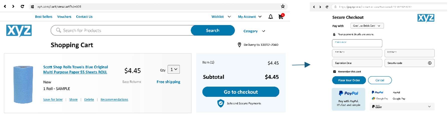Screen dimensions: 448x115
Task: Click the site settings icon in the address bar
Action: 32,7
